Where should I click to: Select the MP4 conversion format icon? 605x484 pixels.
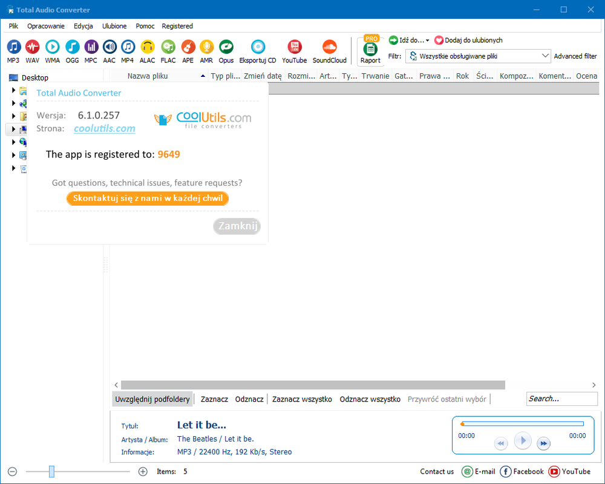(128, 51)
